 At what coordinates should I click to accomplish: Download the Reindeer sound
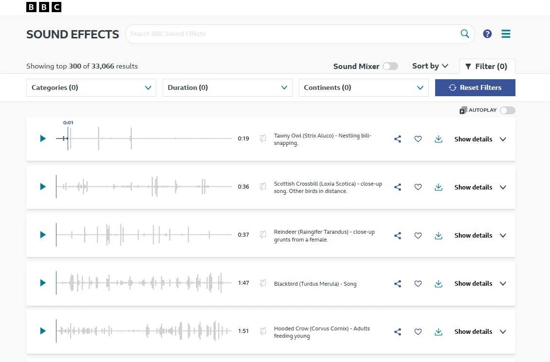pyautogui.click(x=439, y=235)
